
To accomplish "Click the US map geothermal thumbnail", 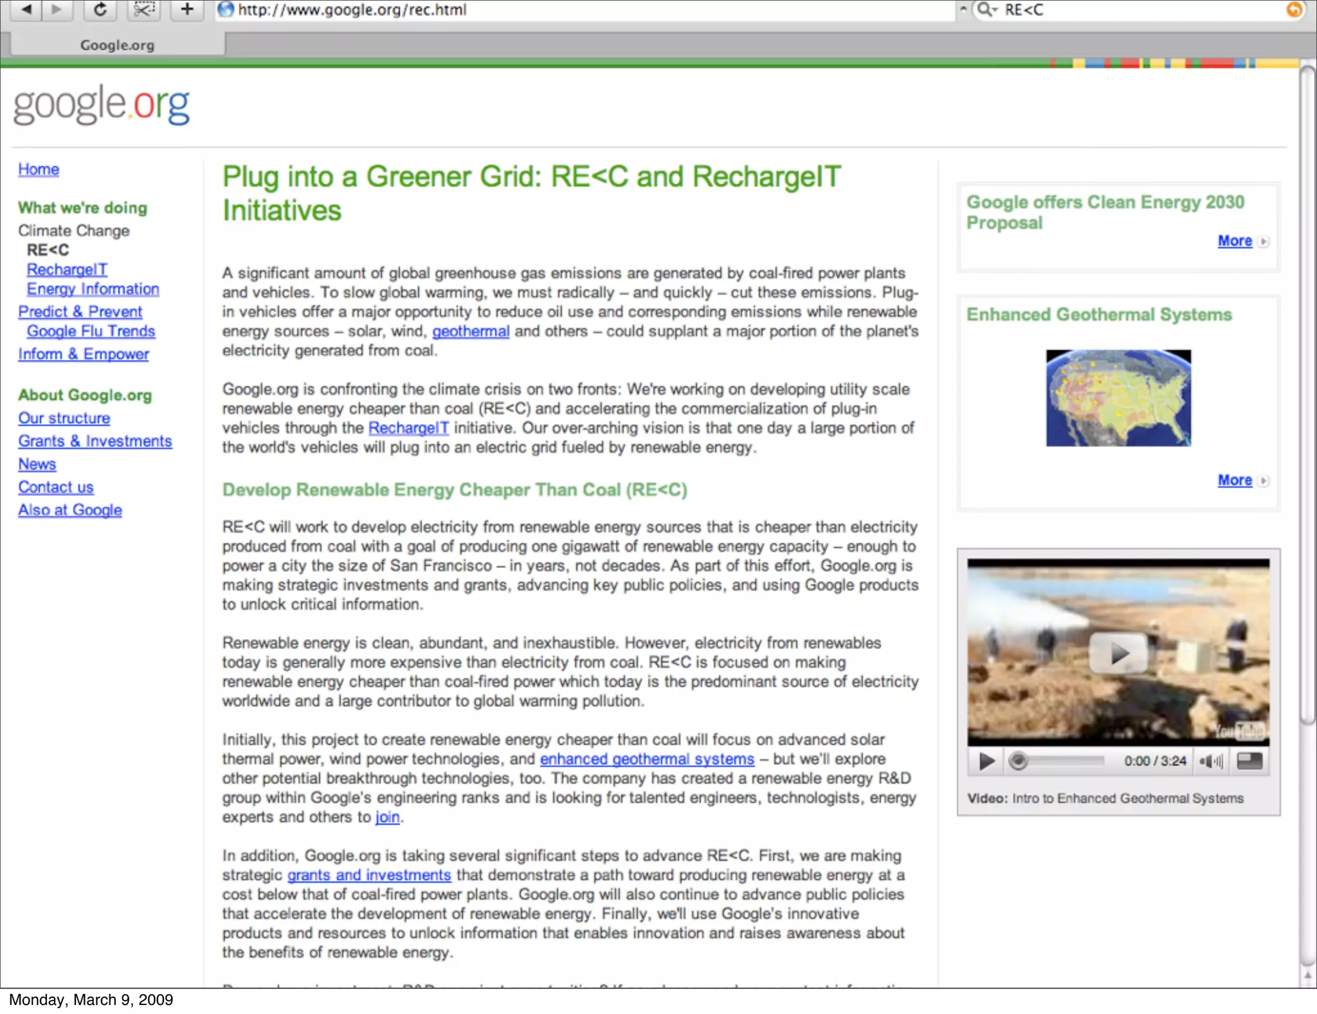I will [x=1118, y=398].
